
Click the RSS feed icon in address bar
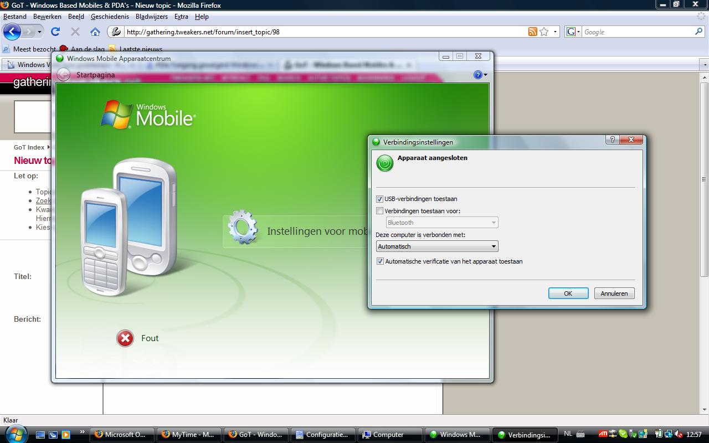click(532, 32)
